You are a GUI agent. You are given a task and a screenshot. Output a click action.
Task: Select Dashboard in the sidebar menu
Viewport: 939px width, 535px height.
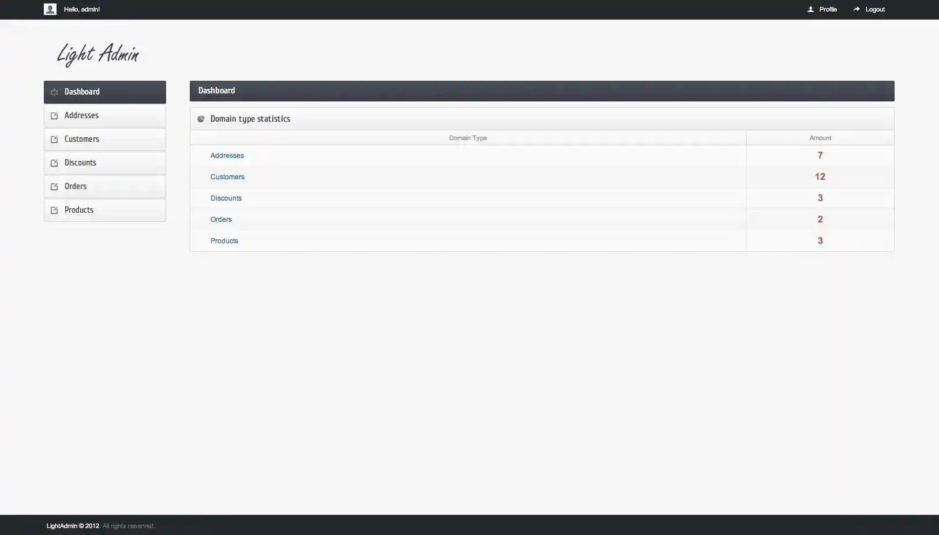click(x=81, y=92)
